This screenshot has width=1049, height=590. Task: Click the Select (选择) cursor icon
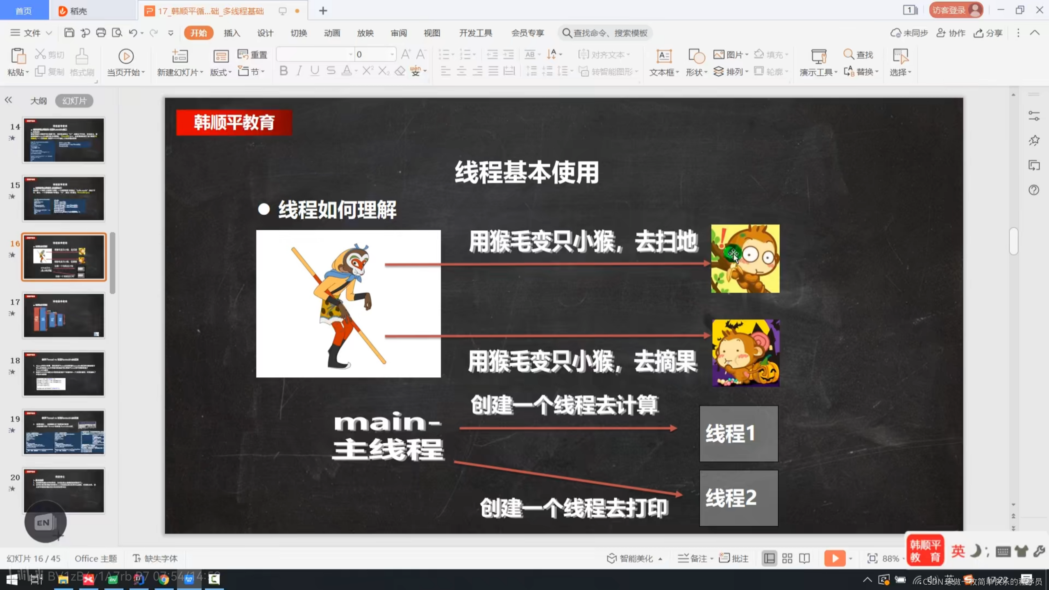pos(900,56)
